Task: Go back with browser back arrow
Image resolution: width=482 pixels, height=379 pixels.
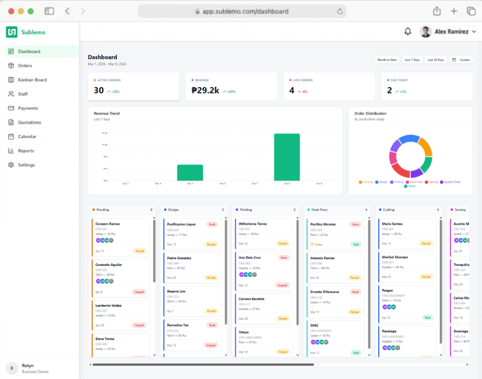Action: tap(67, 11)
